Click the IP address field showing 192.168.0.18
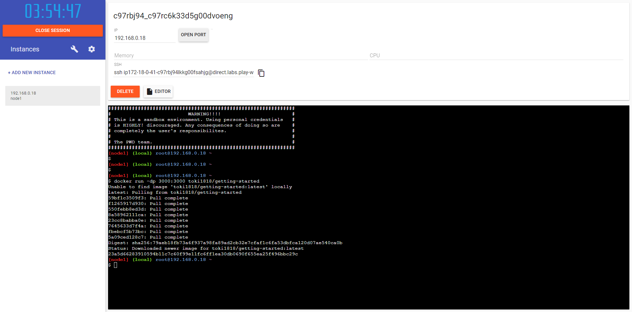The width and height of the screenshot is (632, 312). click(x=144, y=38)
